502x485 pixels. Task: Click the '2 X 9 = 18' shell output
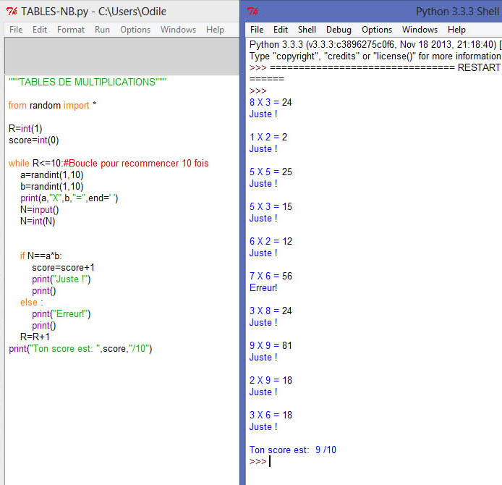click(x=271, y=380)
